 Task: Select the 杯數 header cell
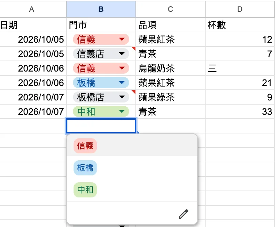[240, 25]
